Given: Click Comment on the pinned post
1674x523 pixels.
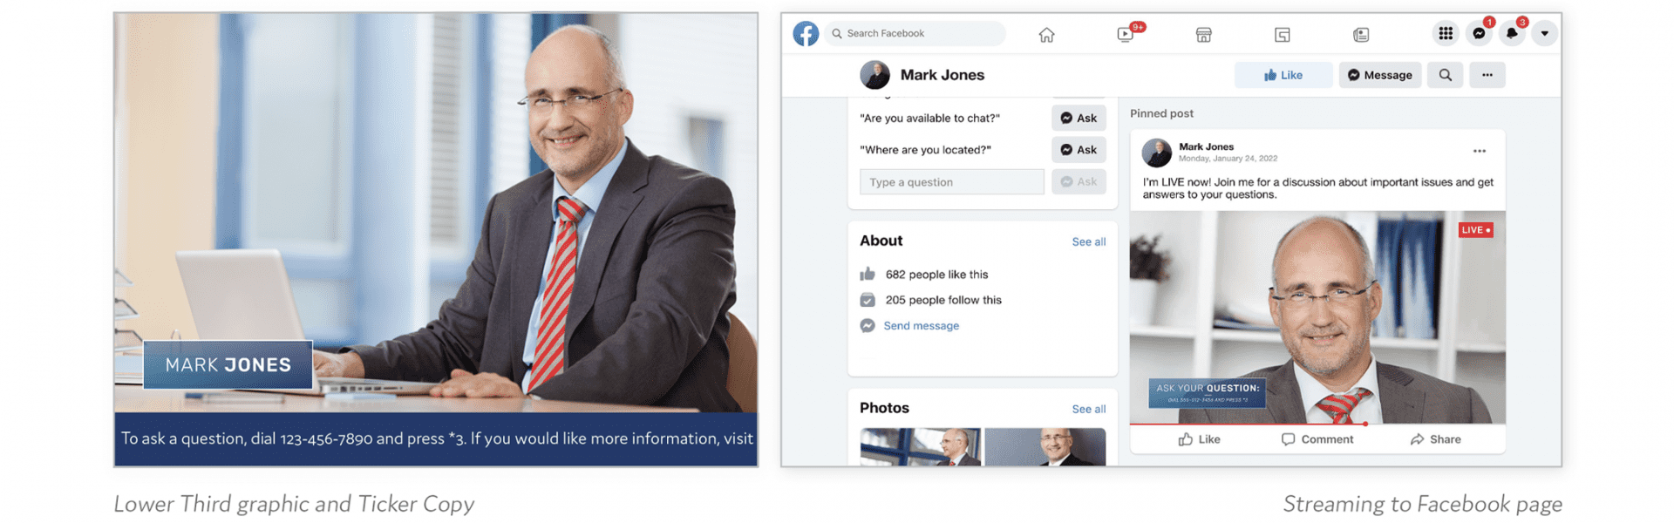Looking at the screenshot, I should click(x=1317, y=439).
